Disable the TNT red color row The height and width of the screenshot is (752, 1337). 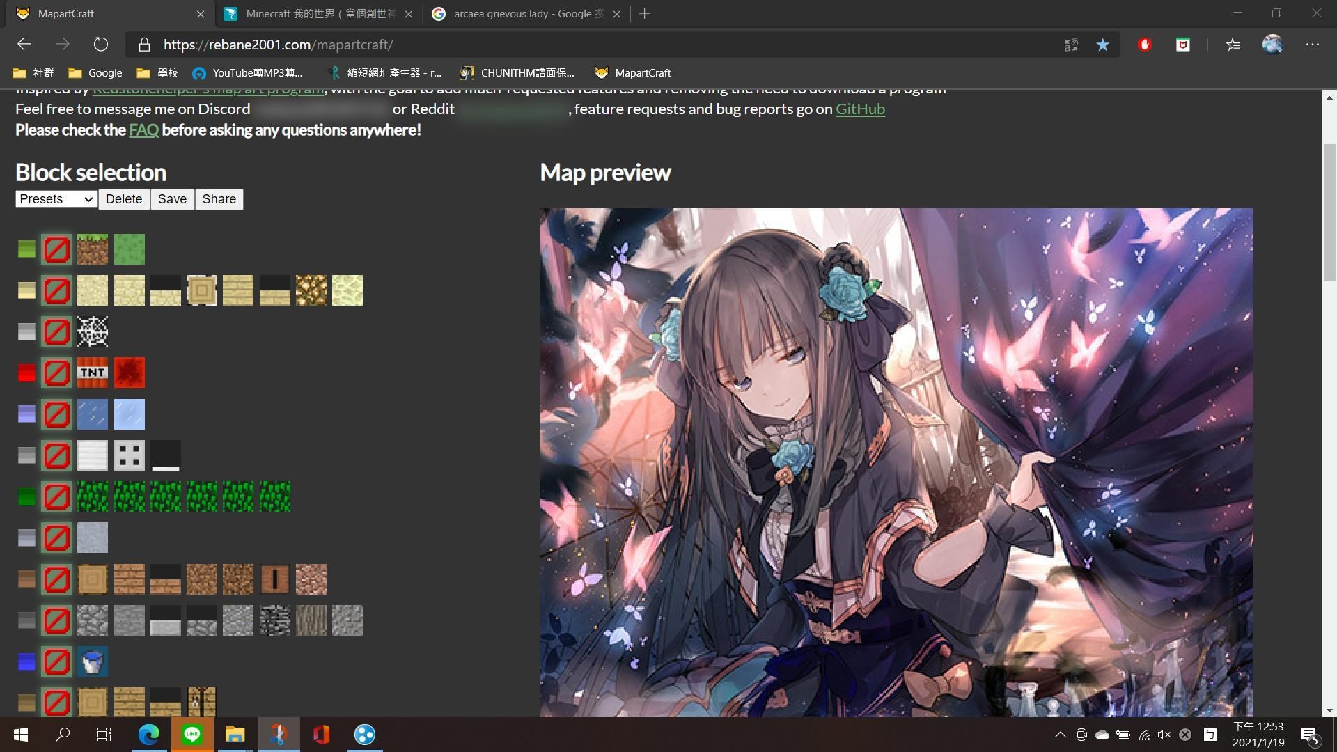pos(56,373)
